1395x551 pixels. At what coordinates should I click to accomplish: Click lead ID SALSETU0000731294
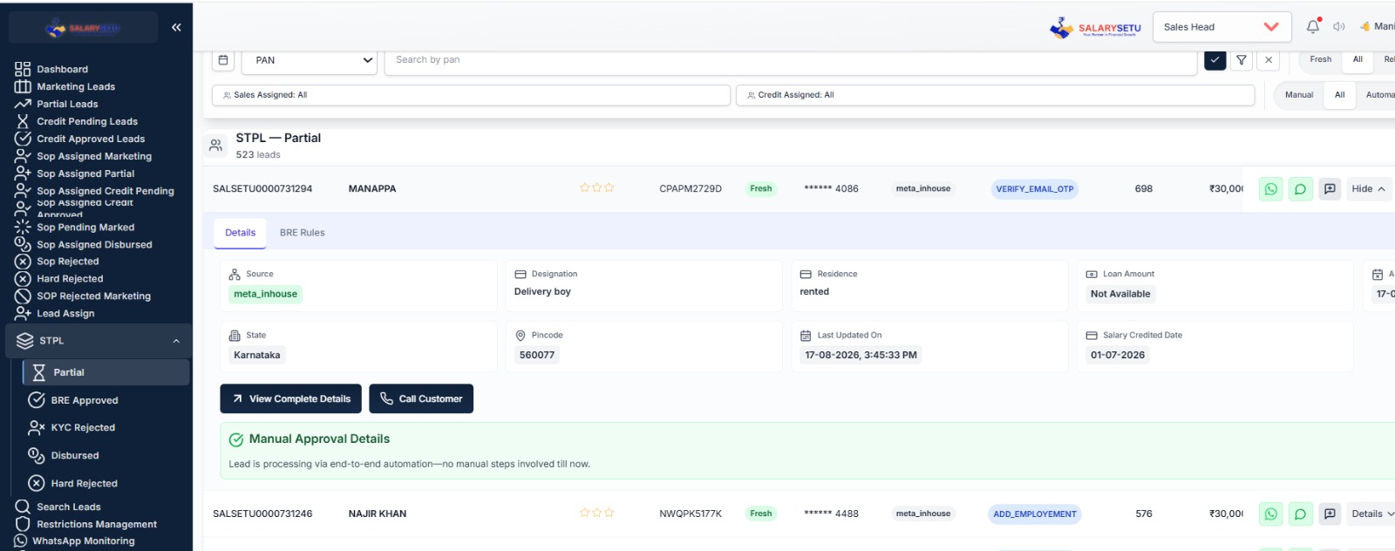tap(262, 188)
